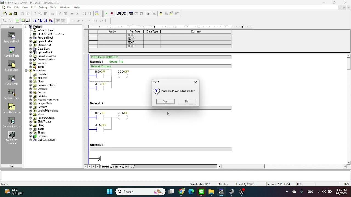The height and width of the screenshot is (197, 351).
Task: Open Google Chrome from the taskbar
Action: [x=181, y=192]
